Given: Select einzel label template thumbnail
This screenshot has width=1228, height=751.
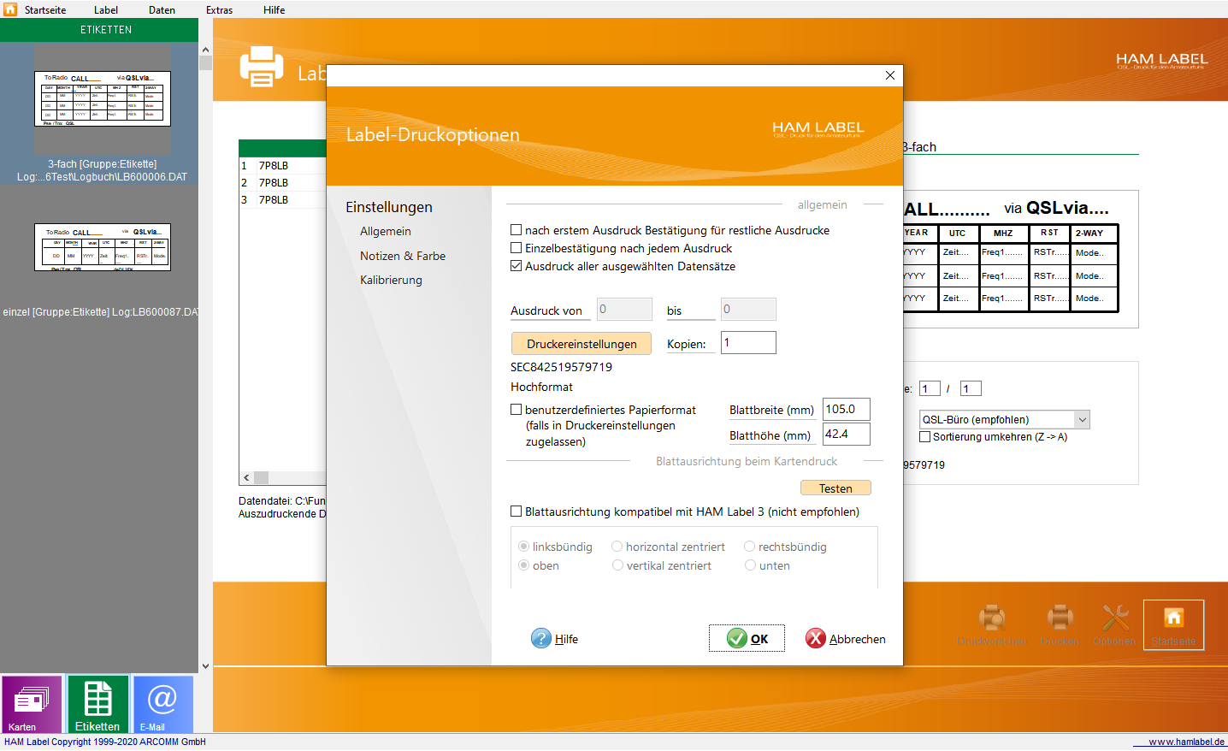Looking at the screenshot, I should click(103, 247).
